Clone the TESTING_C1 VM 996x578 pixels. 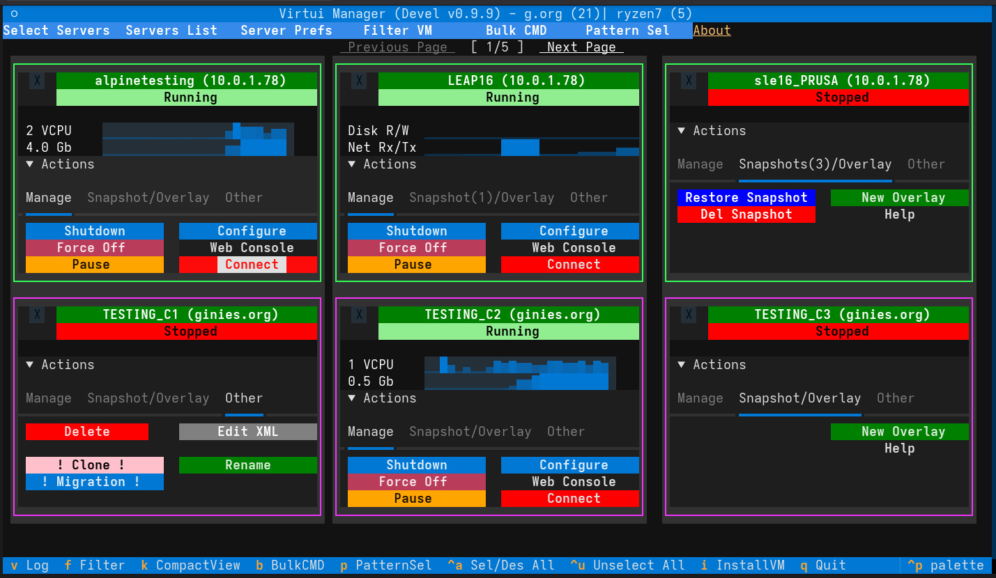94,464
